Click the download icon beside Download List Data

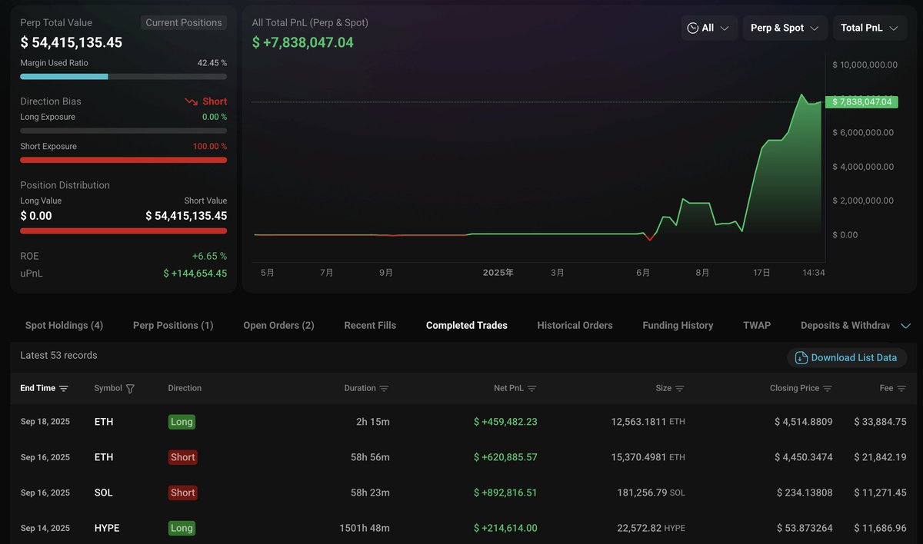pyautogui.click(x=801, y=358)
